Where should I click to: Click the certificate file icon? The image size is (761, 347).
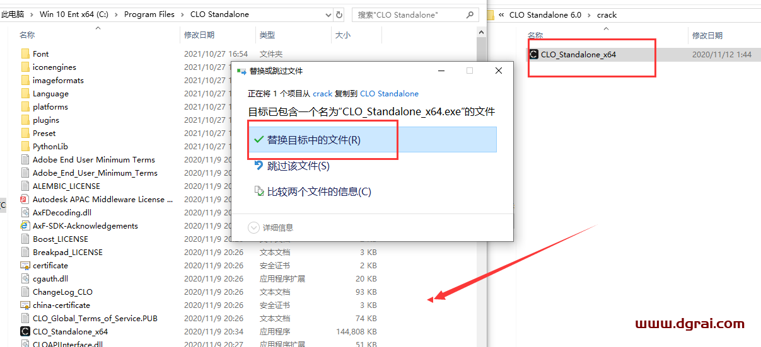pos(25,266)
